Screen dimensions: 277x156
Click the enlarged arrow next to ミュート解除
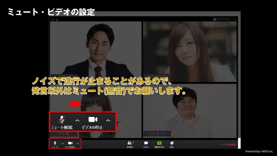(77, 120)
